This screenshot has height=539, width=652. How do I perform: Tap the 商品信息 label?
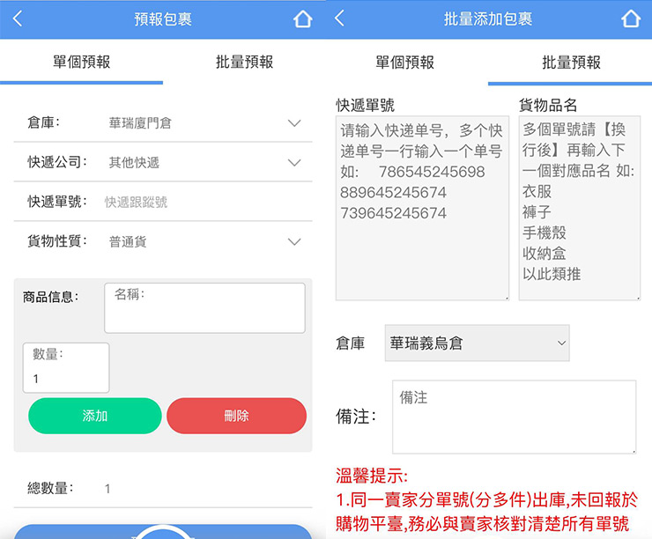coord(50,297)
